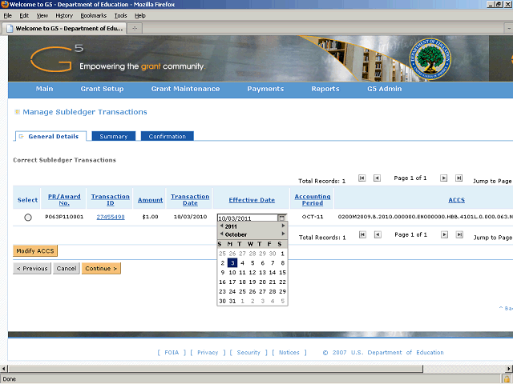Viewport: 513px width, 384px height.
Task: Go to next year in calendar
Action: pyautogui.click(x=283, y=226)
